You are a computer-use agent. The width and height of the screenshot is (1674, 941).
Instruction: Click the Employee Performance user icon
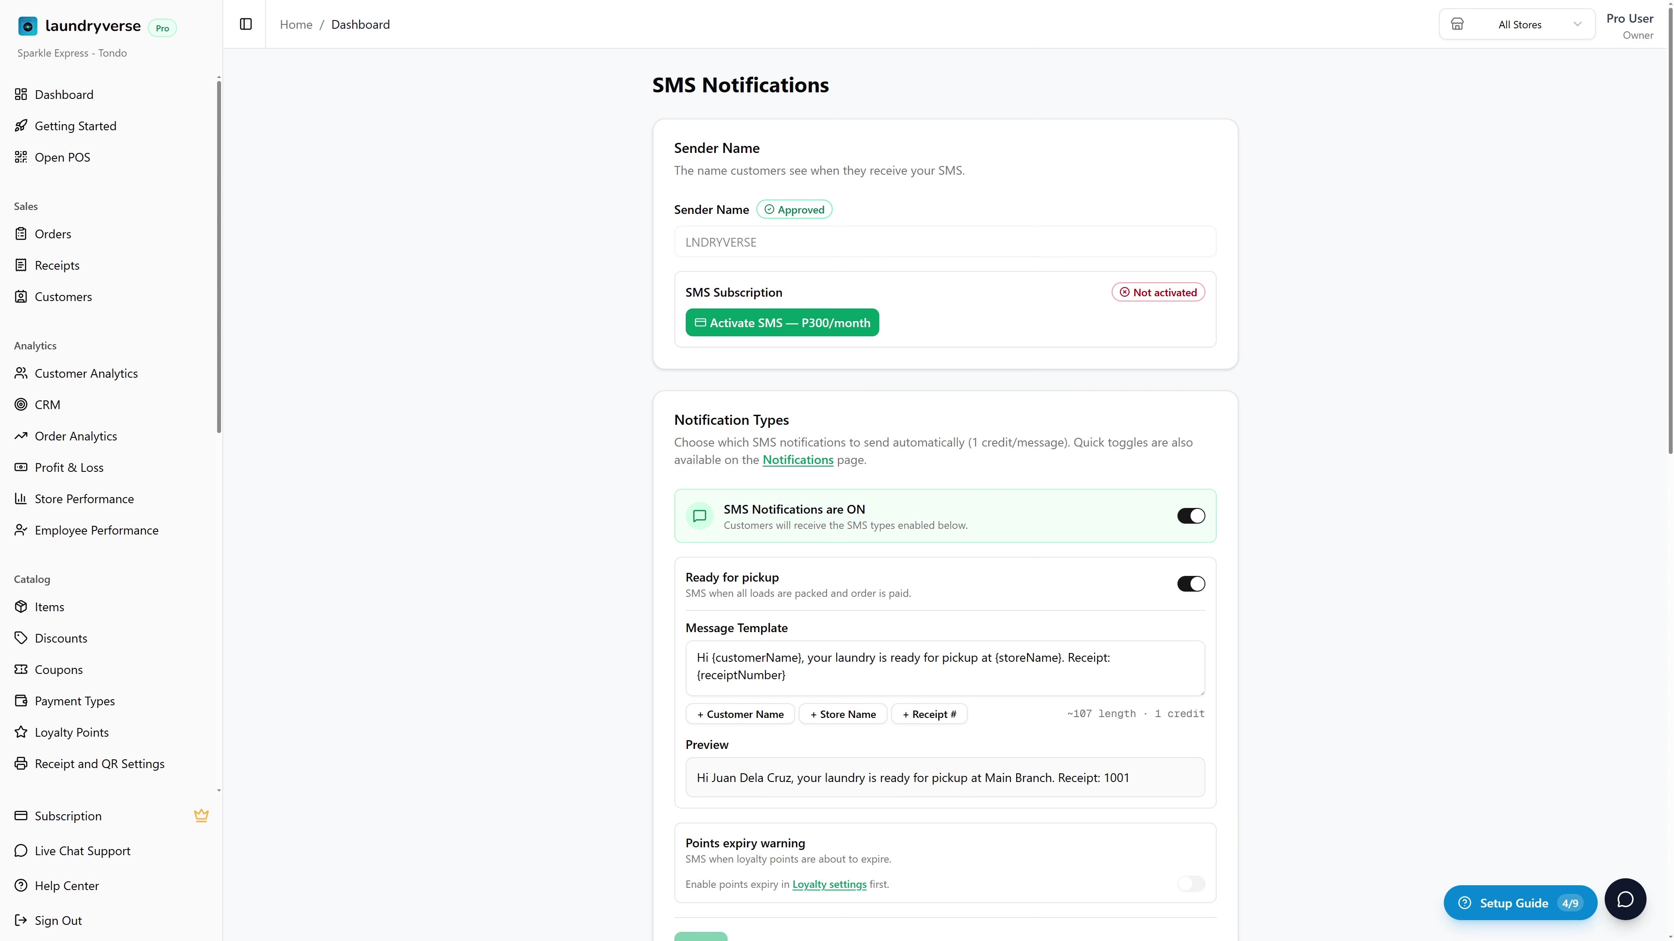(x=21, y=530)
